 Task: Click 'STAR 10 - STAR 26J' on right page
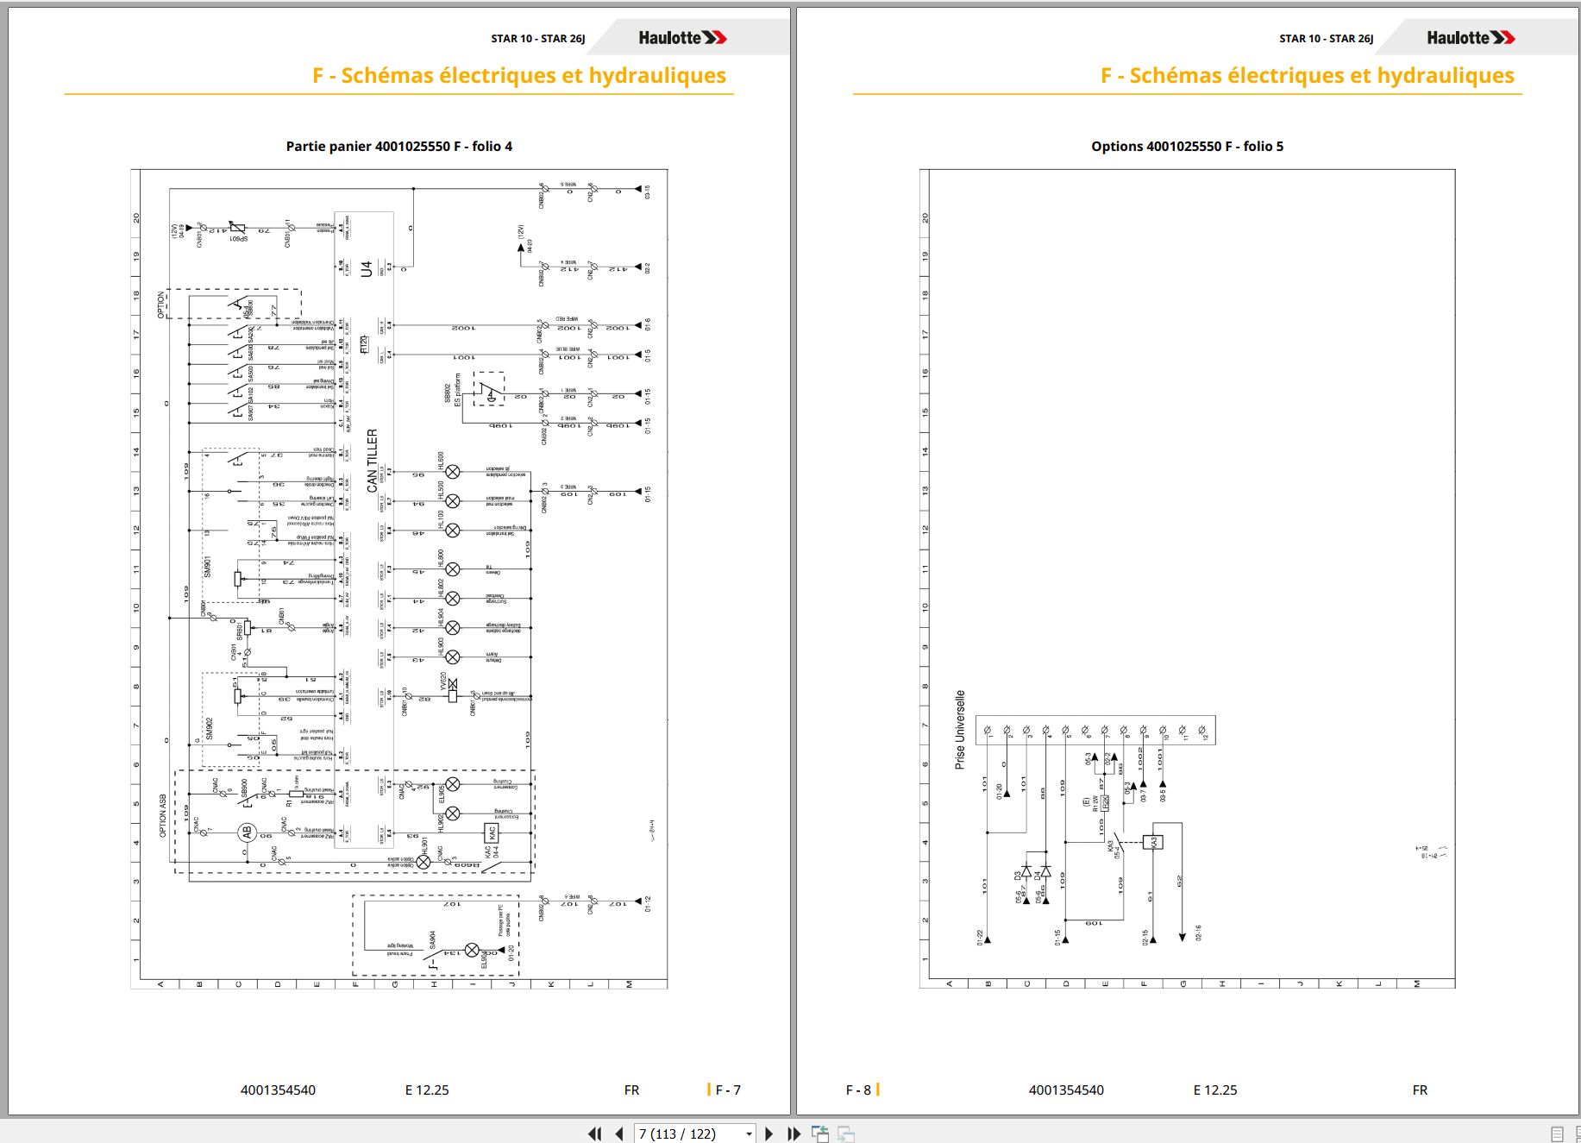click(x=1327, y=38)
